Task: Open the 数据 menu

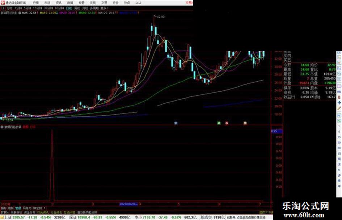Action: point(70,3)
